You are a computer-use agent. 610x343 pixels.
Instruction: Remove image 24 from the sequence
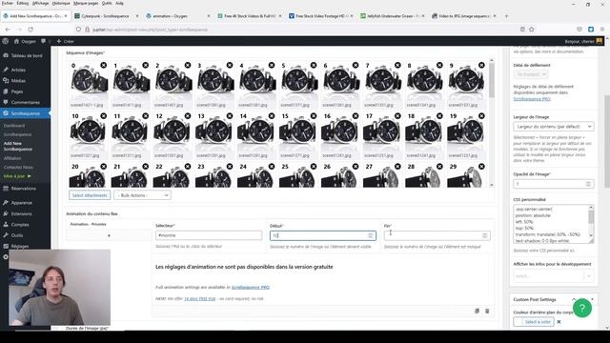coord(272,167)
